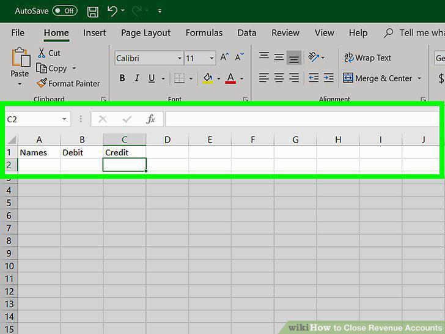Click the Enter checkmark formula bar icon
445x334 pixels.
coord(127,119)
